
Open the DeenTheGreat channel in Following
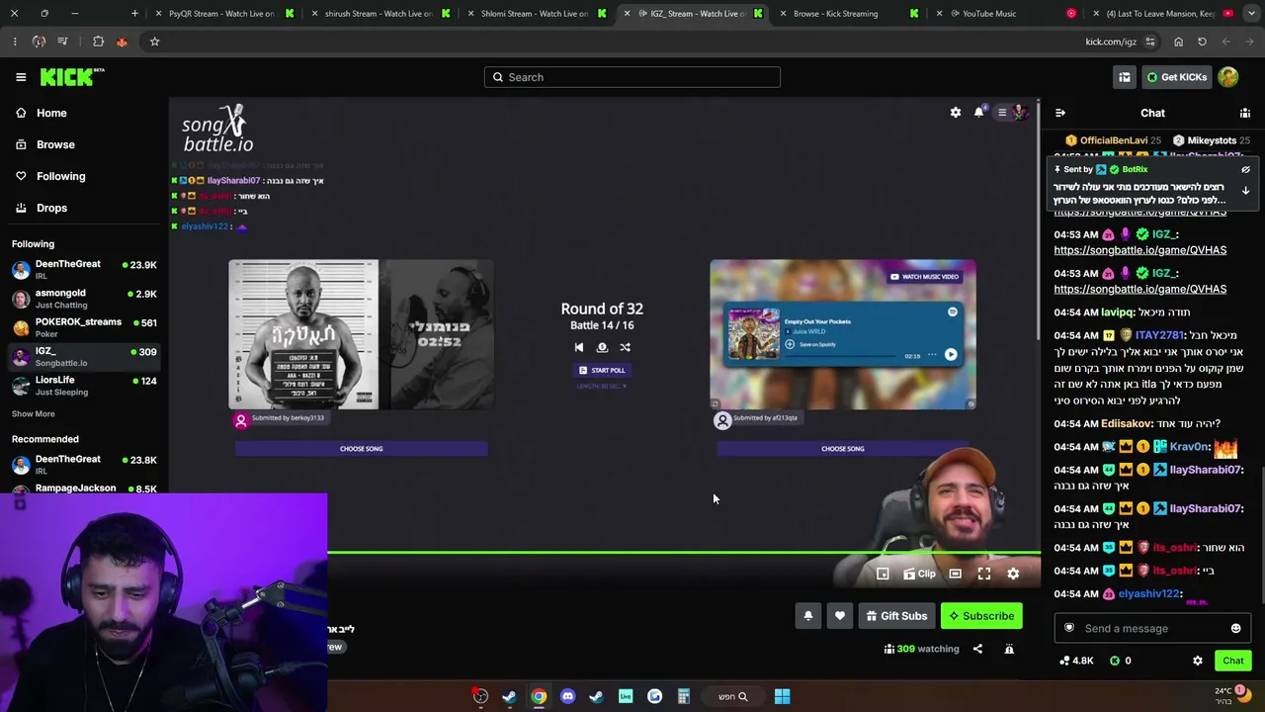coord(84,269)
